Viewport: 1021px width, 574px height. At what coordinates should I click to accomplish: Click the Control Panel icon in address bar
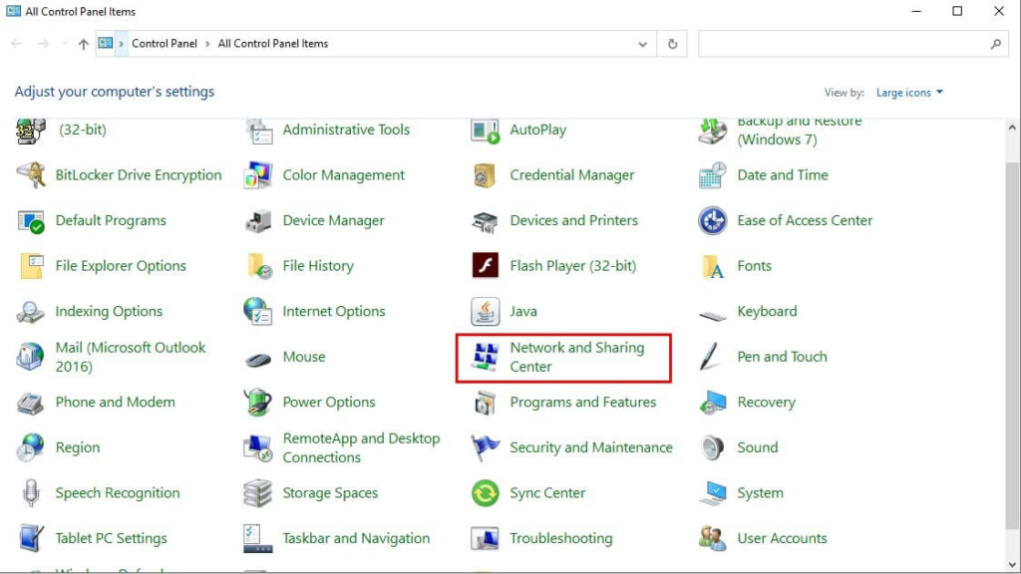(105, 43)
